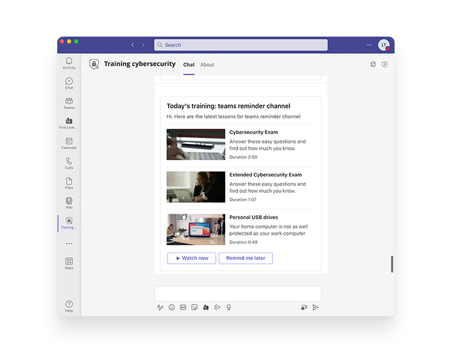
Task: Open the sticker picker icon
Action: 195,307
